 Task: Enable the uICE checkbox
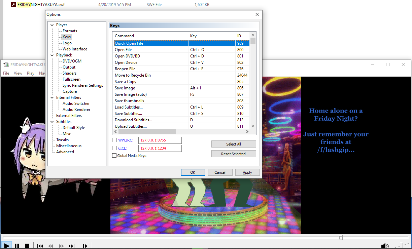pos(114,148)
